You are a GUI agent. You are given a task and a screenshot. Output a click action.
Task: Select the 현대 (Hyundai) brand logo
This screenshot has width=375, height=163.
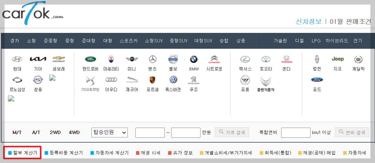pos(17,59)
